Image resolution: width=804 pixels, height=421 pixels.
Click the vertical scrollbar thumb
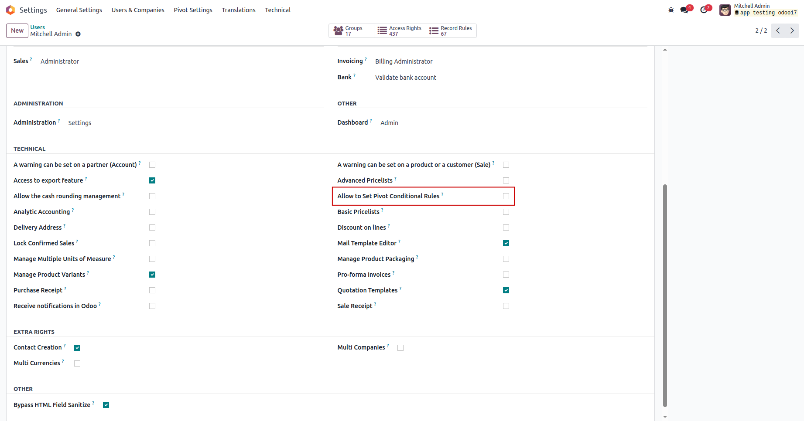[x=665, y=295]
